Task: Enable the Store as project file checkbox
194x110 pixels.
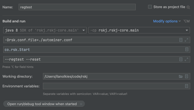Action: 150,7
